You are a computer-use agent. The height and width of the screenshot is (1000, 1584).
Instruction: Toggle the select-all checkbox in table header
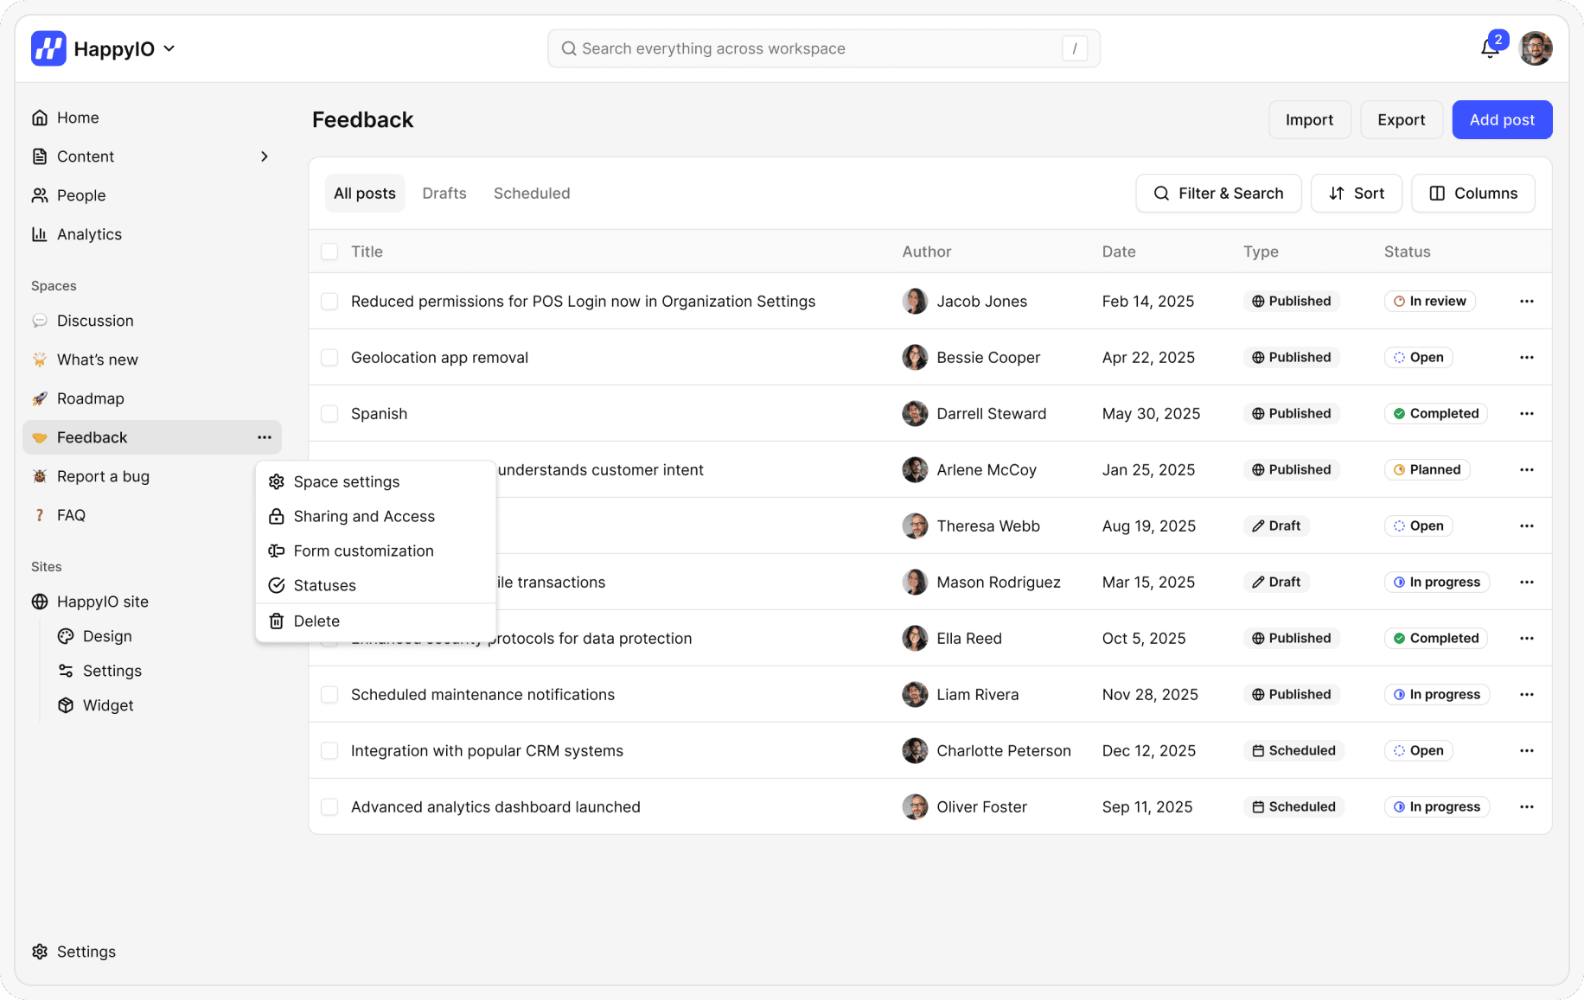click(329, 252)
